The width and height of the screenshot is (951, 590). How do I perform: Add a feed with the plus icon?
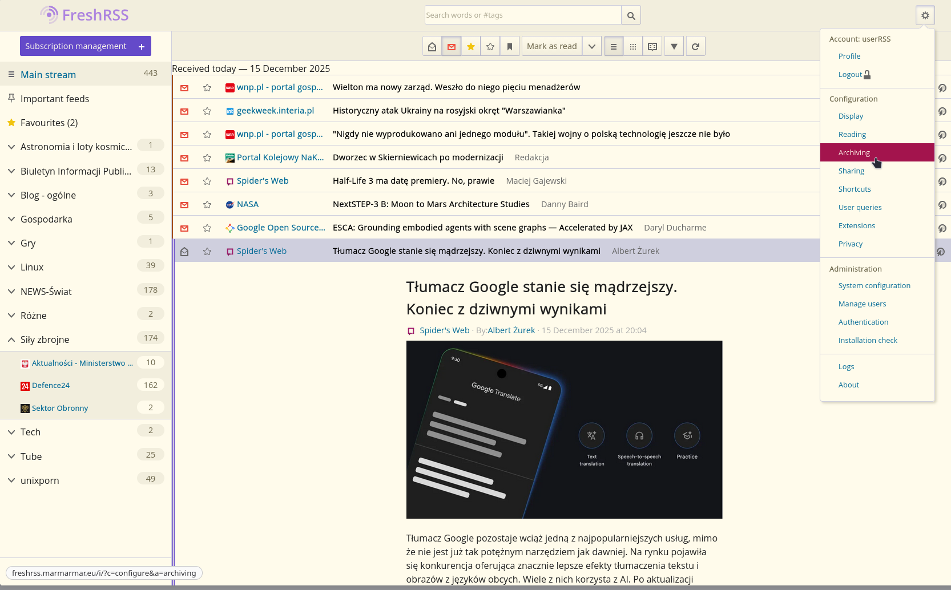pos(142,46)
